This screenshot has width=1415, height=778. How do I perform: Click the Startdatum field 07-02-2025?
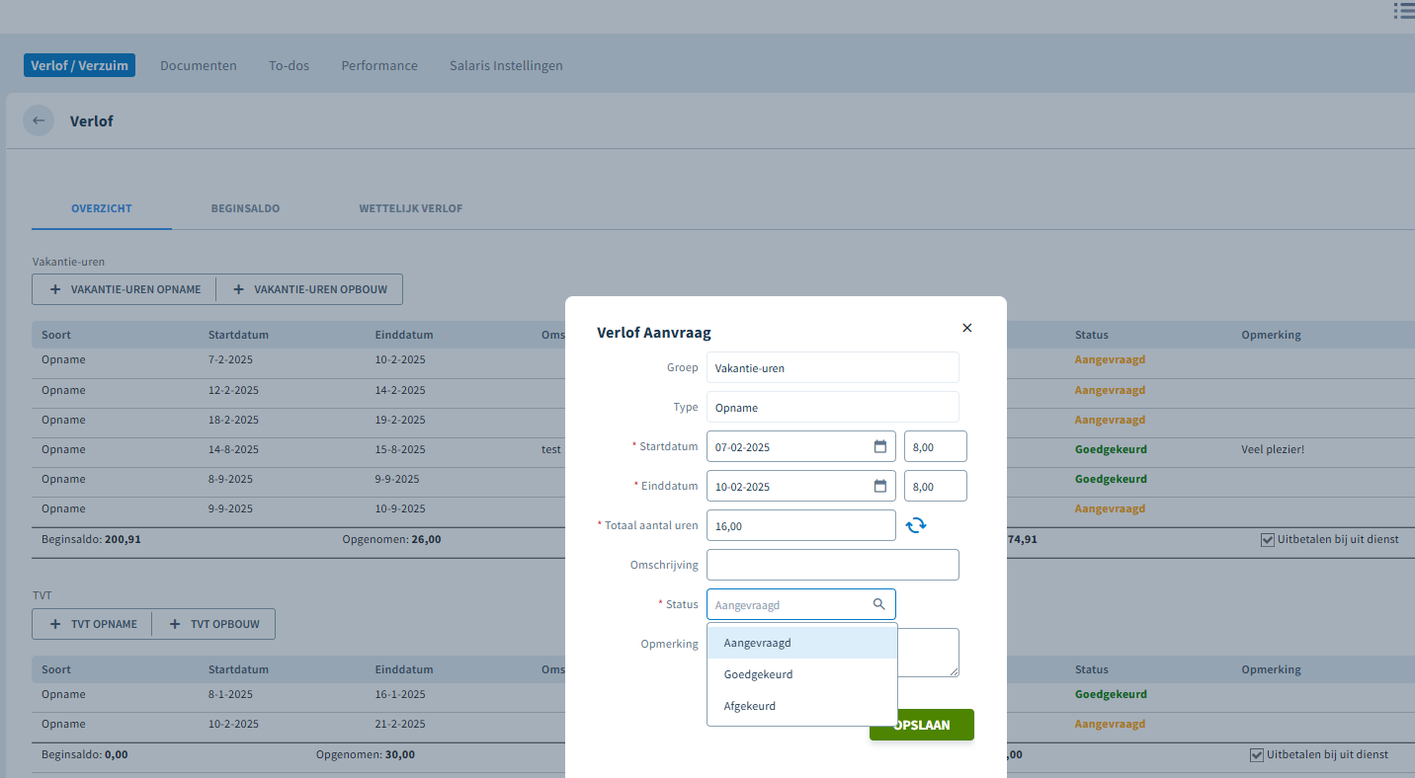[x=801, y=446]
